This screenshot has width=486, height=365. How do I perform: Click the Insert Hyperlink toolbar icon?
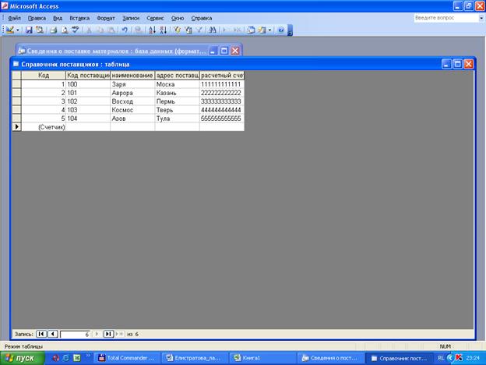(x=139, y=30)
